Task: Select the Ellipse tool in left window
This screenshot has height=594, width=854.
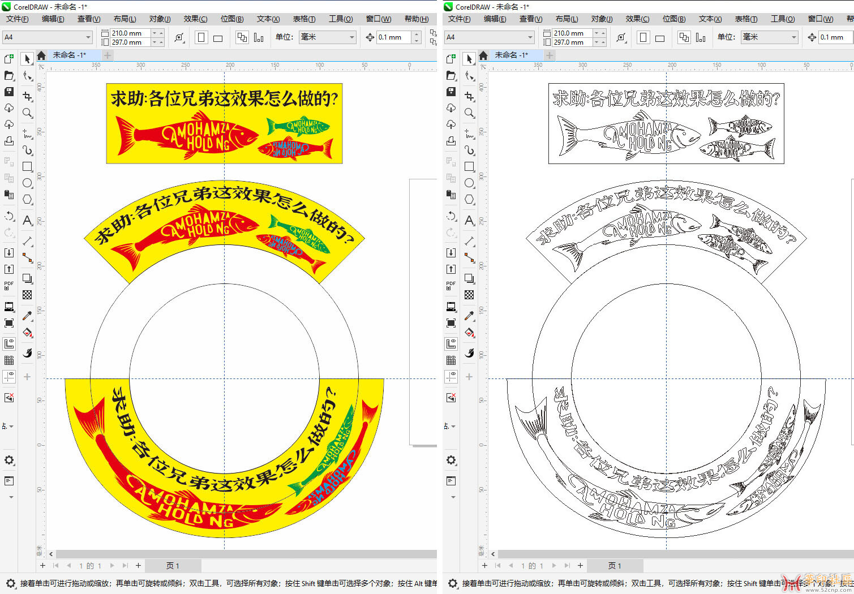Action: [x=27, y=183]
